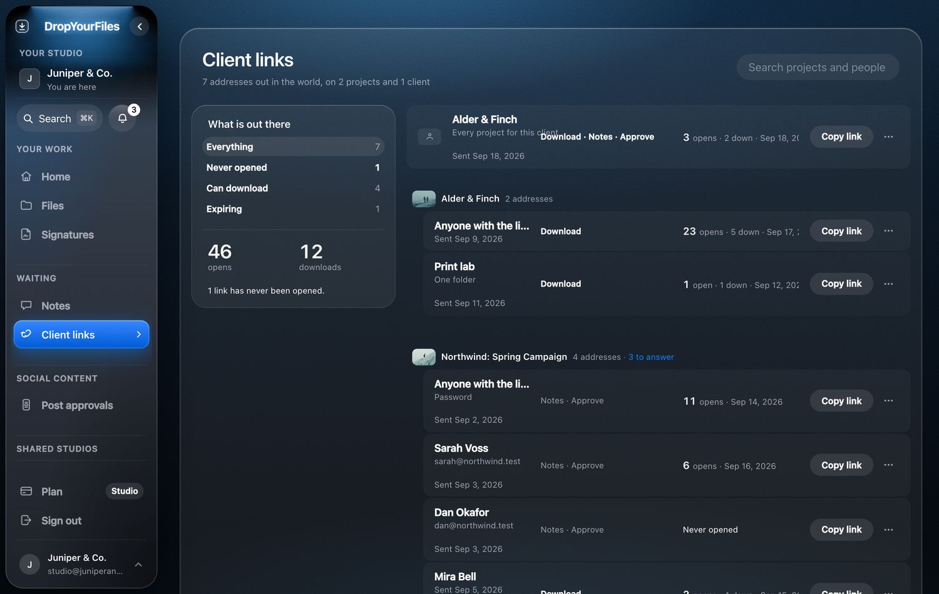The width and height of the screenshot is (939, 594).
Task: Expand the Juniper & Co. account menu
Action: pyautogui.click(x=81, y=564)
